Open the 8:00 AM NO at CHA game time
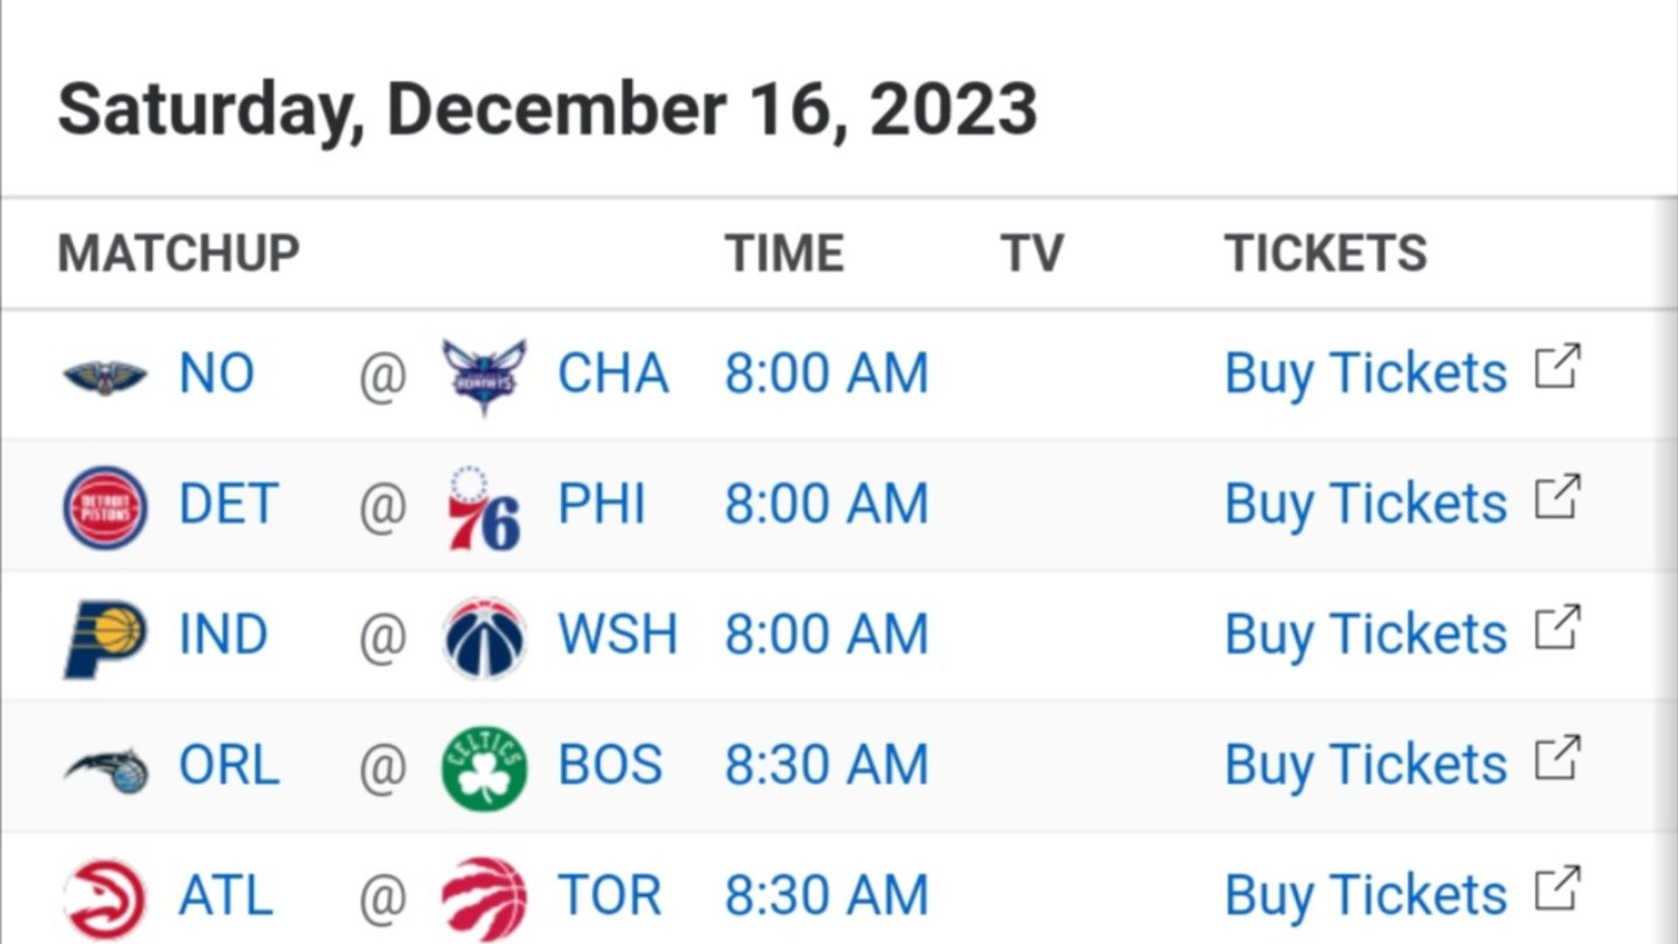The width and height of the screenshot is (1678, 944). [x=826, y=373]
